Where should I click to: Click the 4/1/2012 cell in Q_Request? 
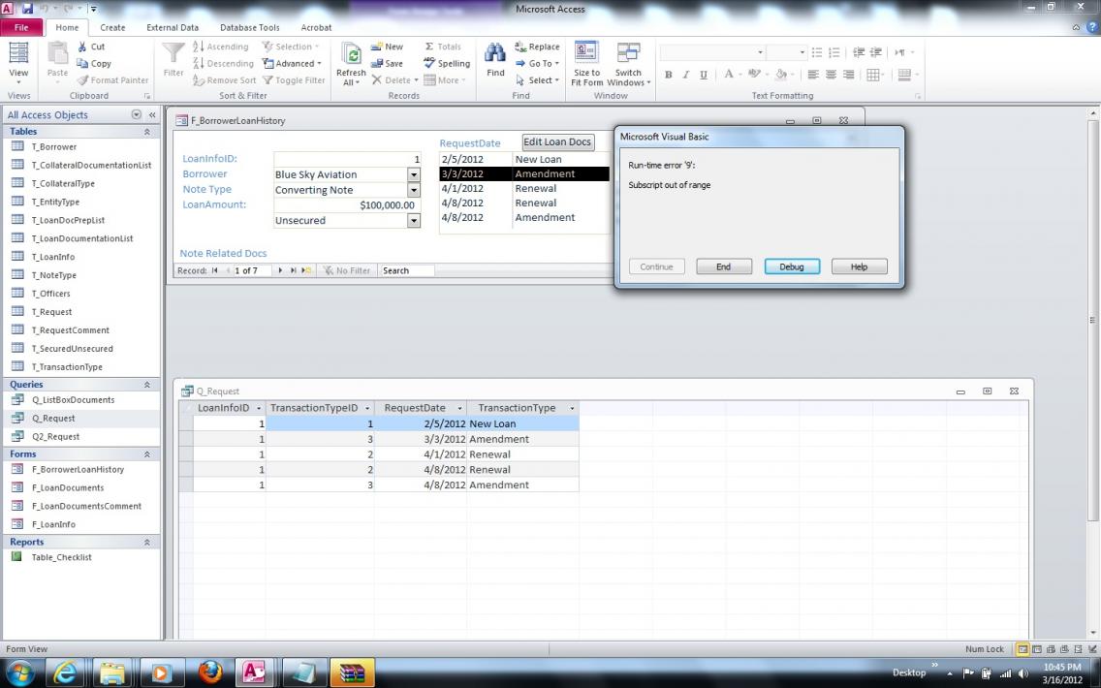420,454
